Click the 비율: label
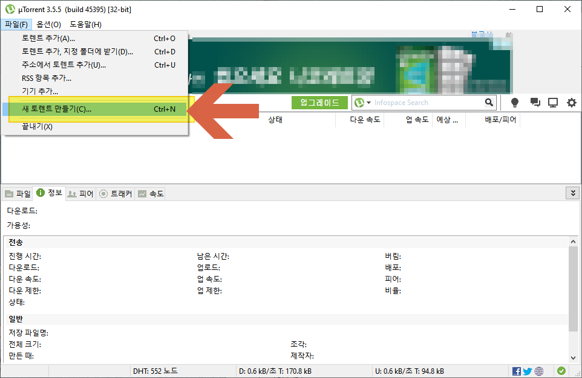Viewport: 582px width, 378px height. pos(393,290)
